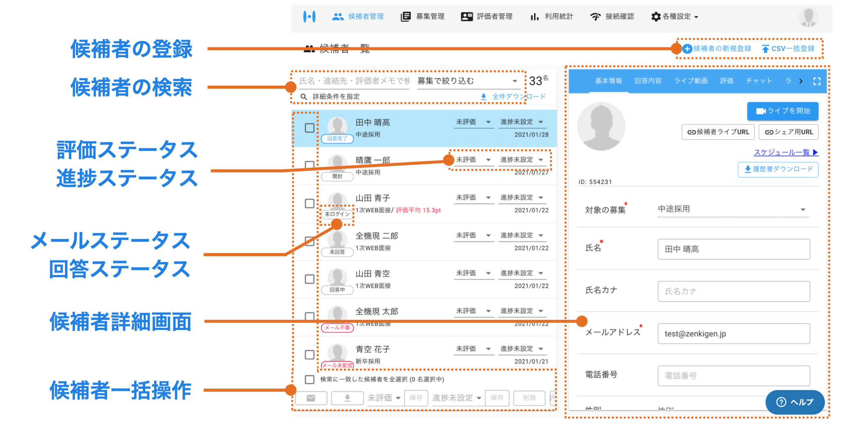Click right chevron to show more tabs
This screenshot has width=844, height=427.
(x=801, y=81)
